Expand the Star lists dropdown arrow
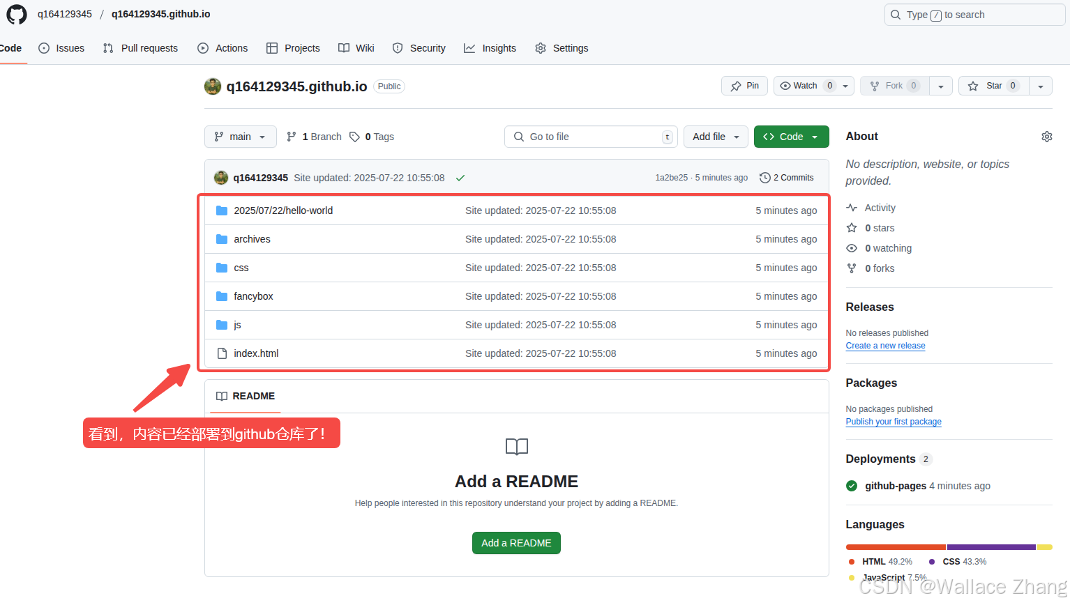The height and width of the screenshot is (605, 1070). (1041, 86)
